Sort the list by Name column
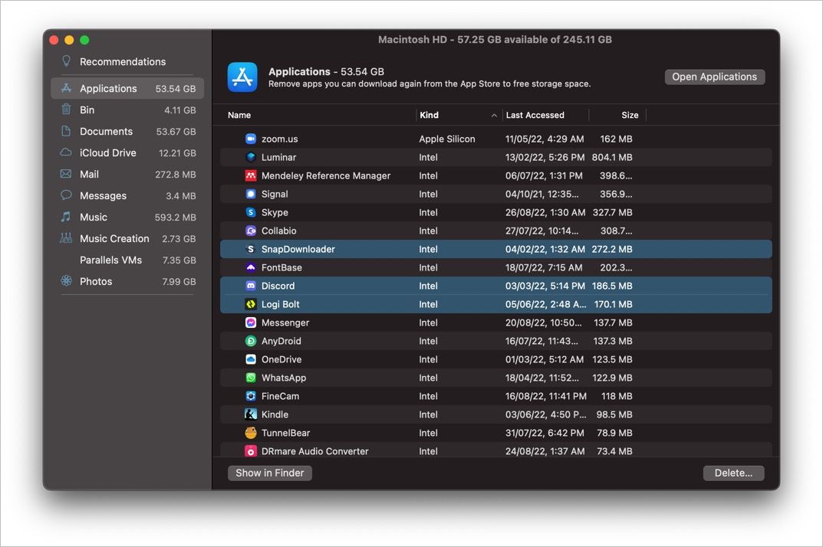This screenshot has width=823, height=547. click(x=239, y=115)
